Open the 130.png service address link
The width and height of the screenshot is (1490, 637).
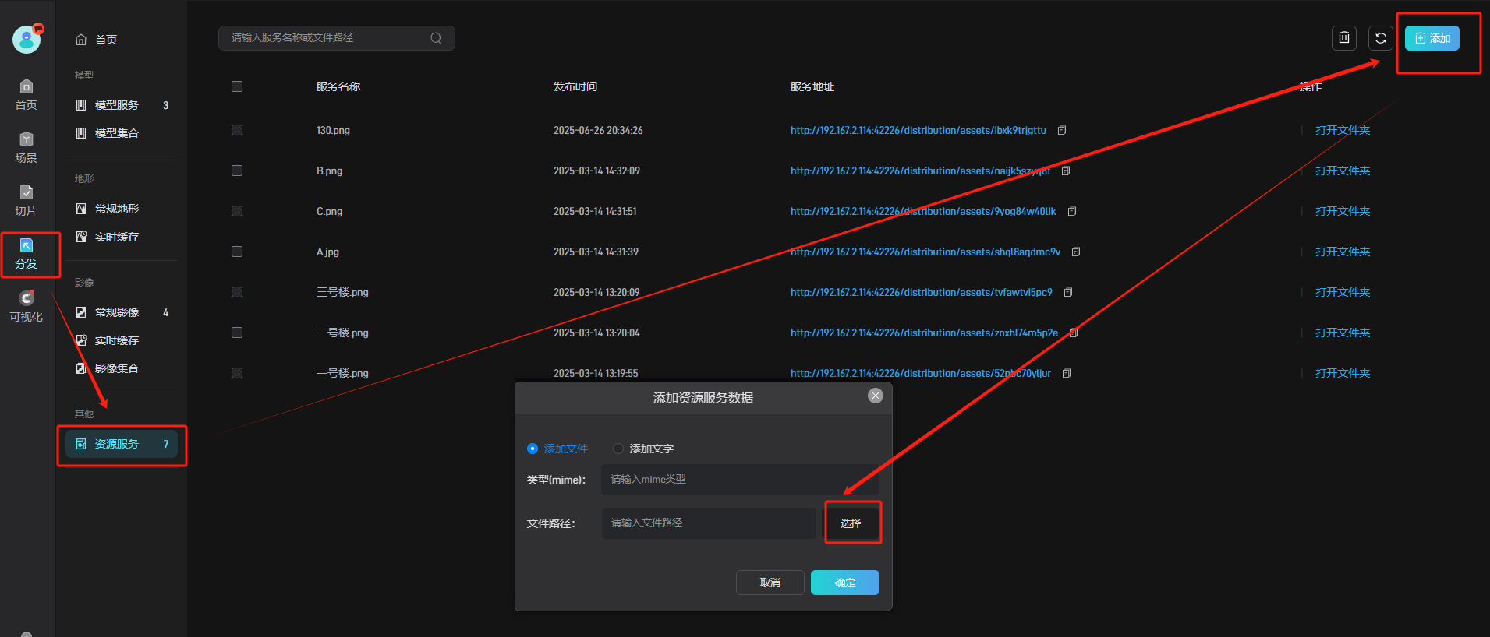point(918,131)
